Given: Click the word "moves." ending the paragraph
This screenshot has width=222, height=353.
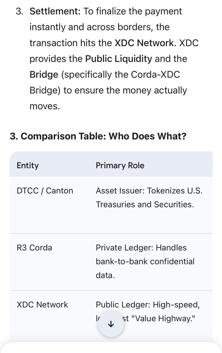Looking at the screenshot, I should click(x=45, y=106).
